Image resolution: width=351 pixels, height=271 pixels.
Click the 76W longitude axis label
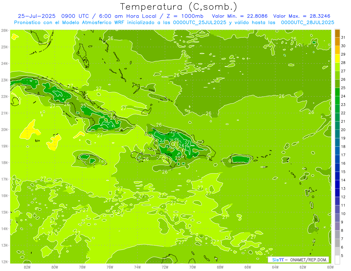110,267
